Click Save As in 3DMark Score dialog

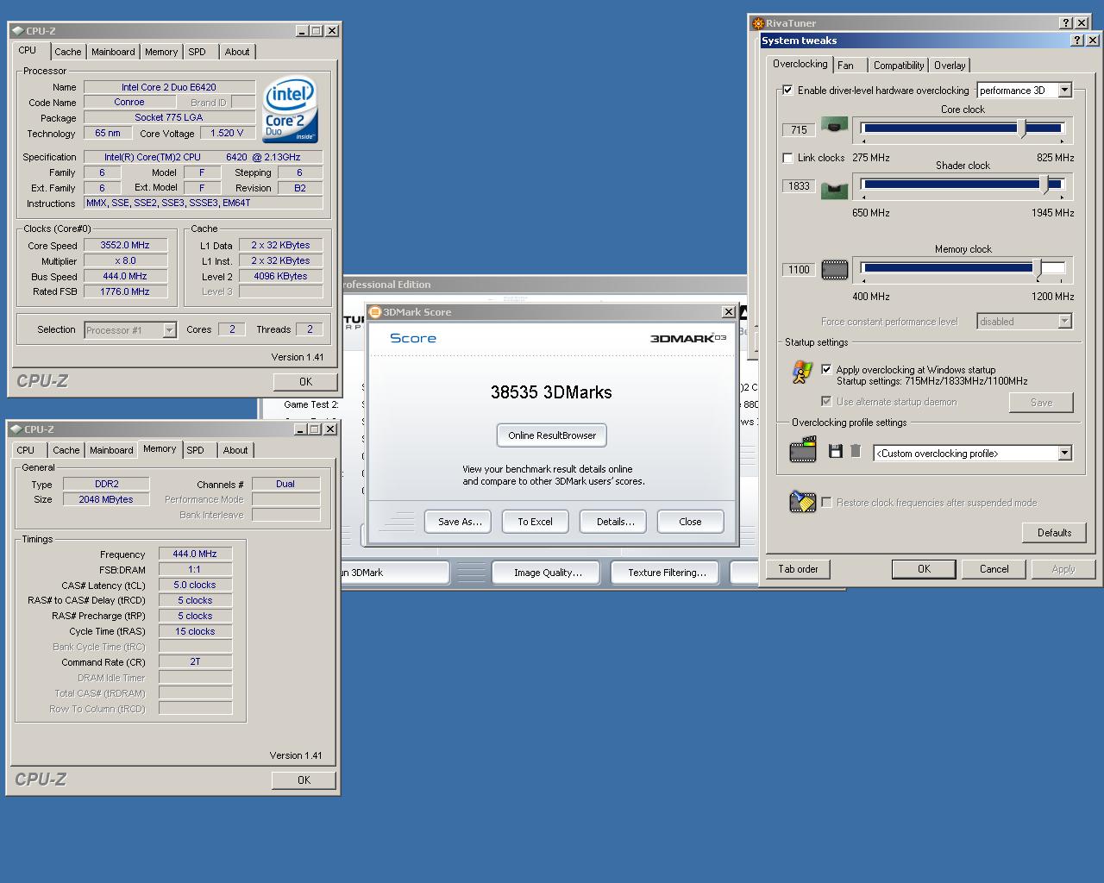click(459, 522)
